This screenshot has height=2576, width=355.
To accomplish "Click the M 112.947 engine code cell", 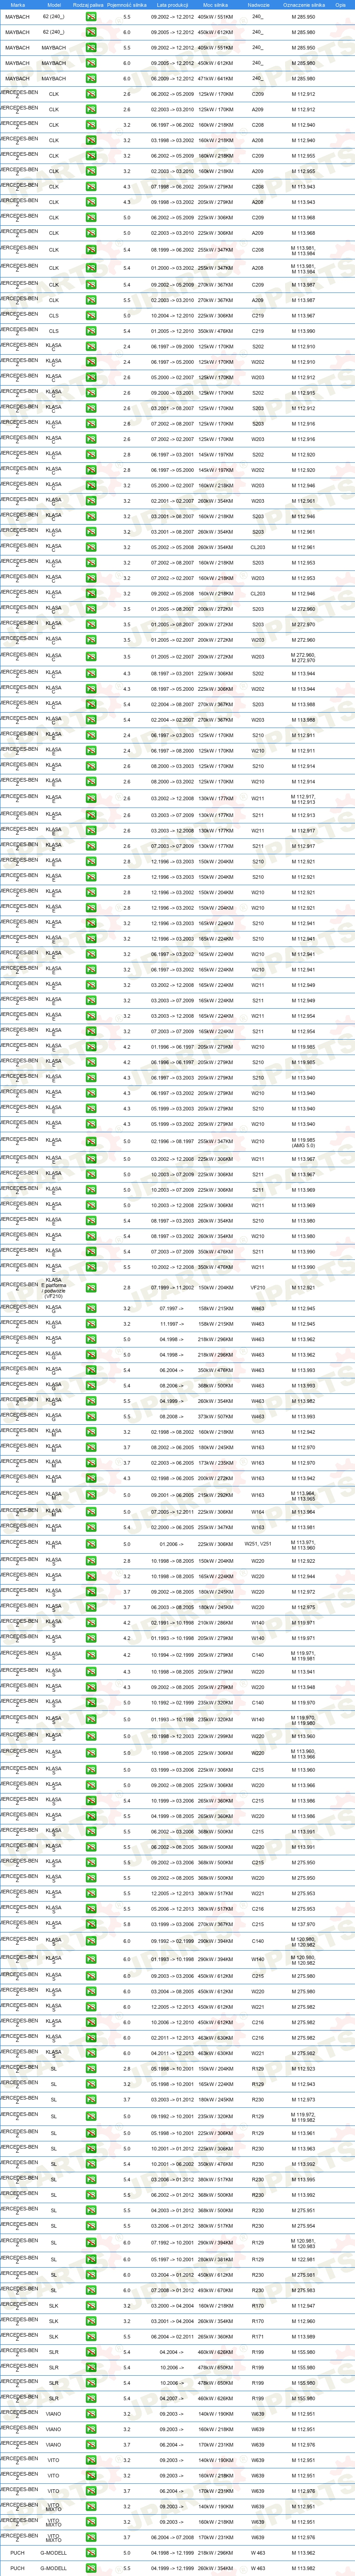I will 303,2305.
